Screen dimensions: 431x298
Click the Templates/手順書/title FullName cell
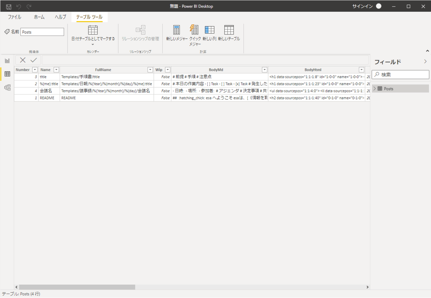tap(107, 77)
